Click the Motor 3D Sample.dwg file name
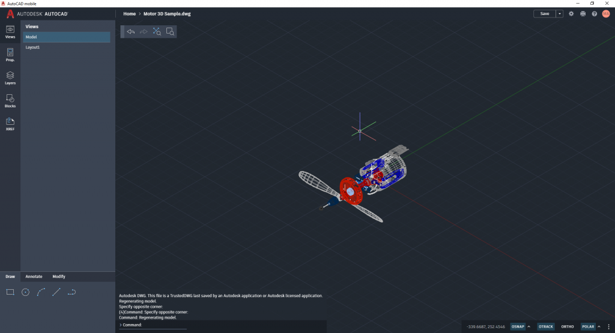This screenshot has width=615, height=333. pyautogui.click(x=167, y=14)
